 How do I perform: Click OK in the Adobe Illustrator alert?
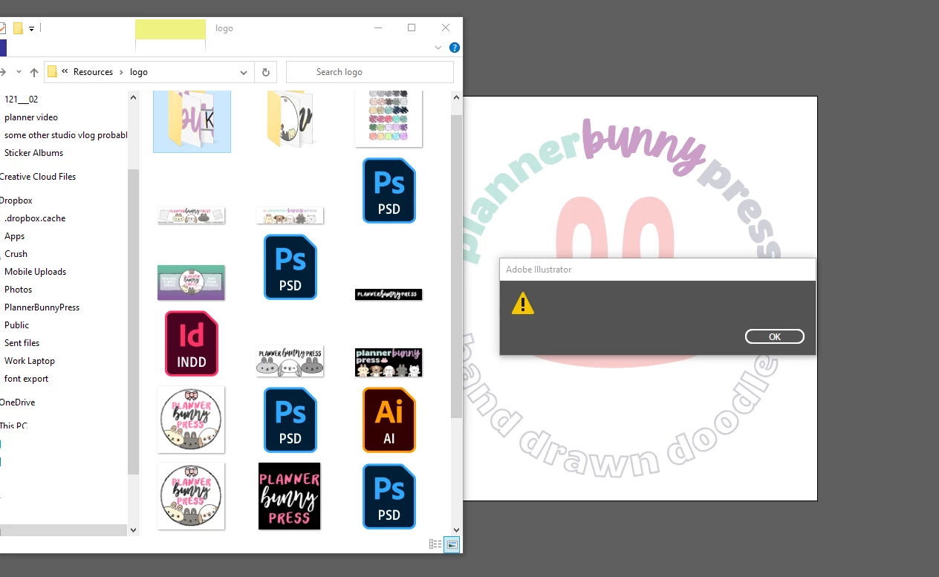pyautogui.click(x=774, y=336)
